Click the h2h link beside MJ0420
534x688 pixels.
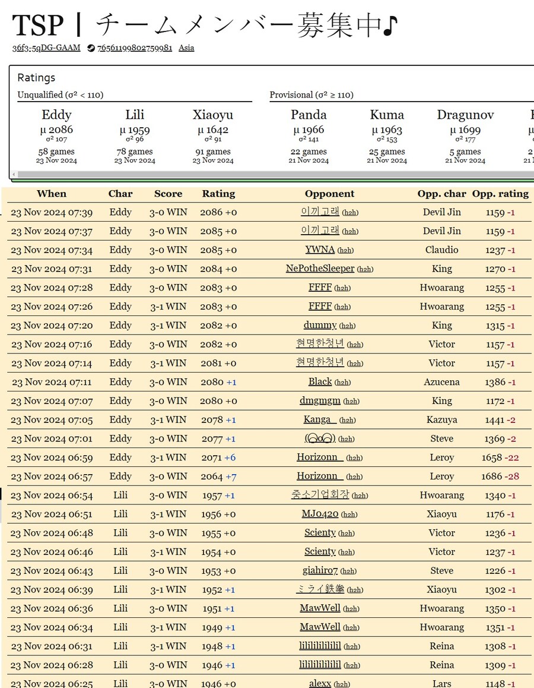coord(349,515)
